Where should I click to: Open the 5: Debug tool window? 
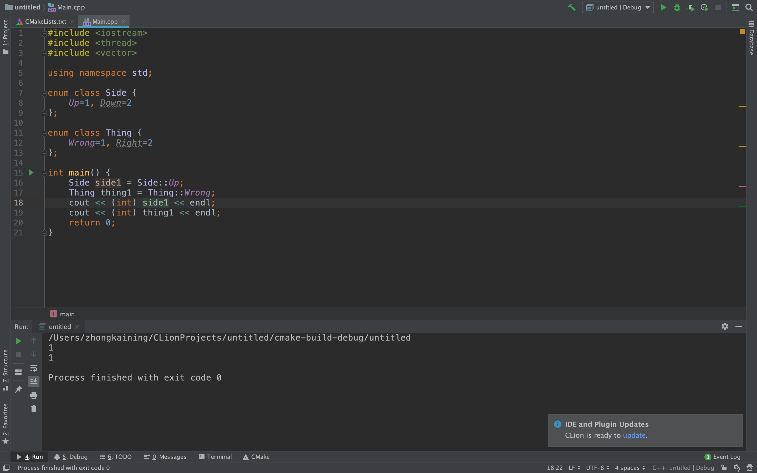tap(71, 457)
